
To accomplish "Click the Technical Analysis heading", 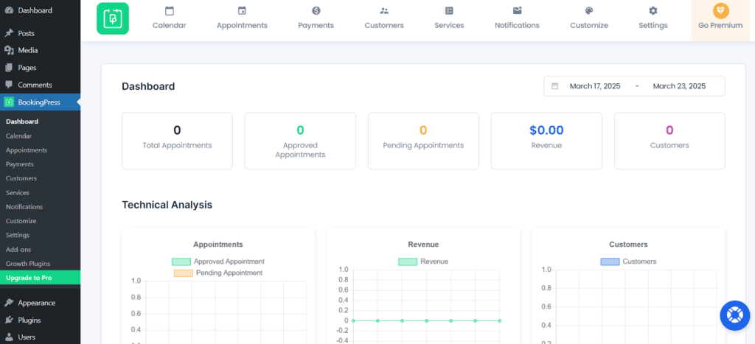I will pos(167,205).
